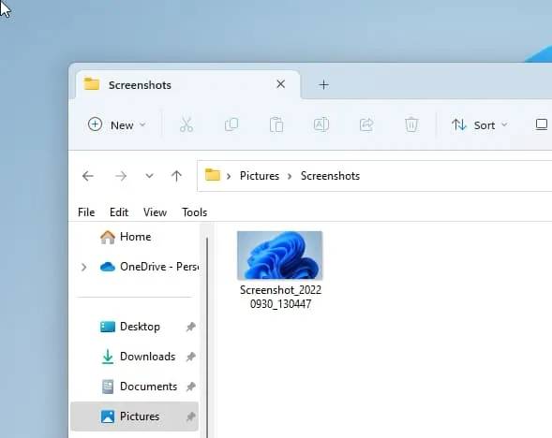Open the File menu
Image resolution: width=552 pixels, height=438 pixels.
[x=86, y=212]
